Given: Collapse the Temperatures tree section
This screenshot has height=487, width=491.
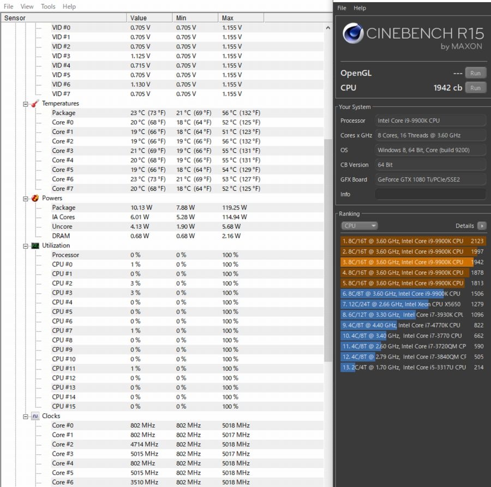Looking at the screenshot, I should (x=25, y=104).
